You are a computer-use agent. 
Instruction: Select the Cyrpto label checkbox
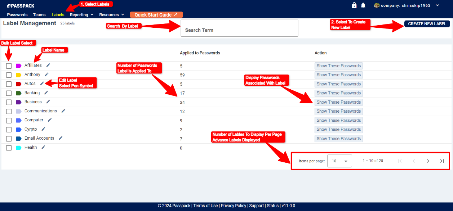tap(9, 130)
